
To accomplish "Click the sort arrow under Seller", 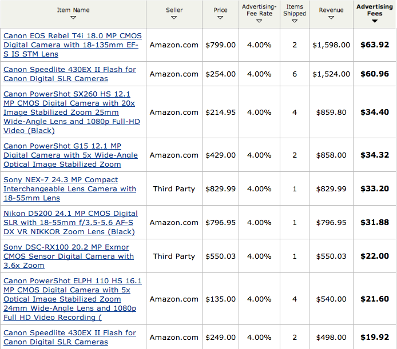I will tap(174, 18).
